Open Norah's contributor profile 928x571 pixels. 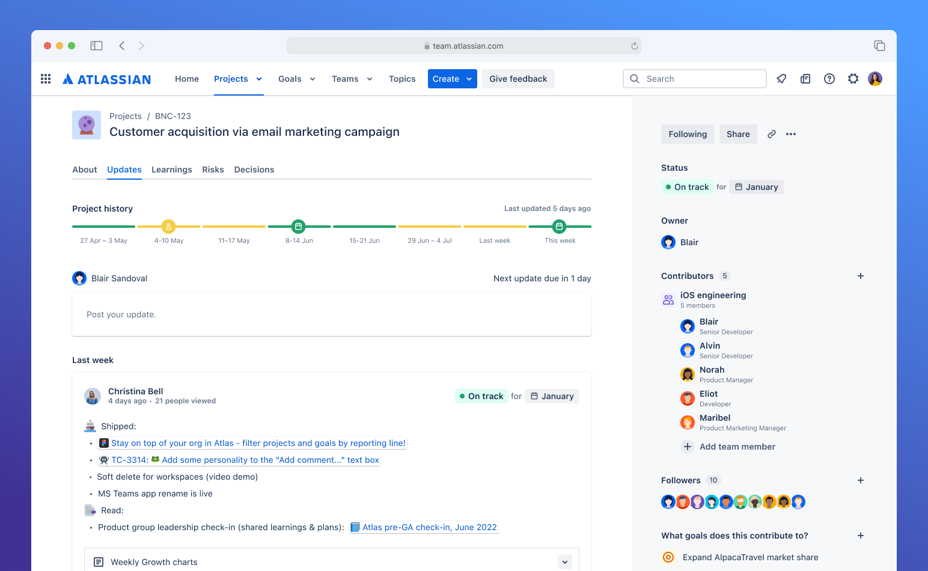pos(716,374)
